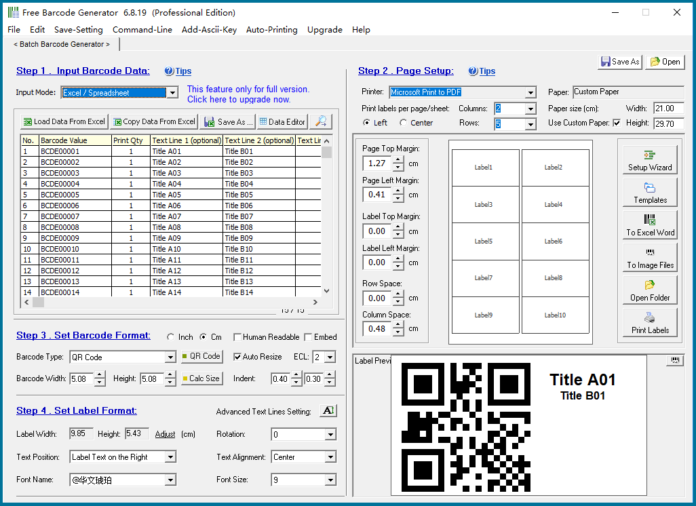Open the Rotation dropdown

pyautogui.click(x=330, y=435)
